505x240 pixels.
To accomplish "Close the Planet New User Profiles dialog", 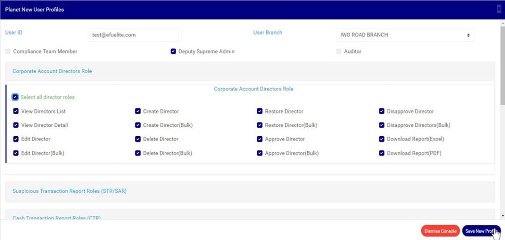I will pos(499,9).
